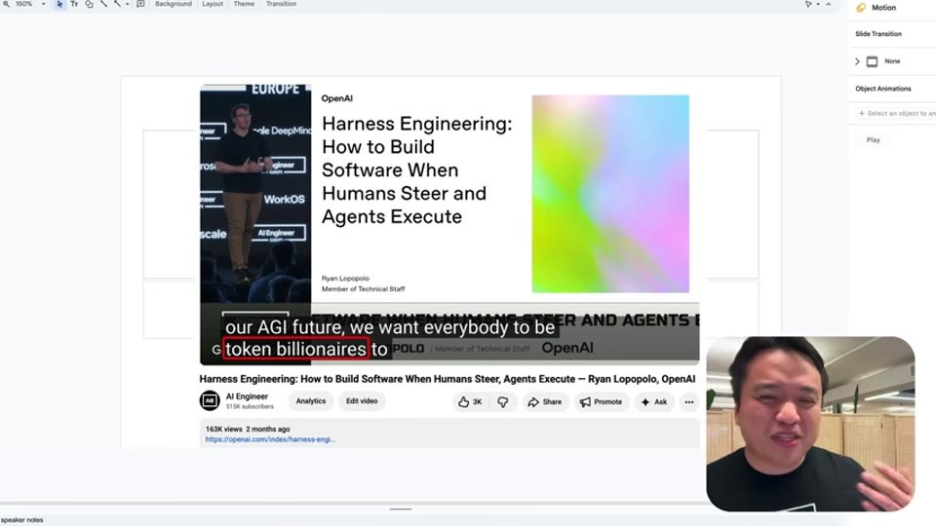This screenshot has height=526, width=936.
Task: Click Select an object to animate button
Action: [x=896, y=113]
